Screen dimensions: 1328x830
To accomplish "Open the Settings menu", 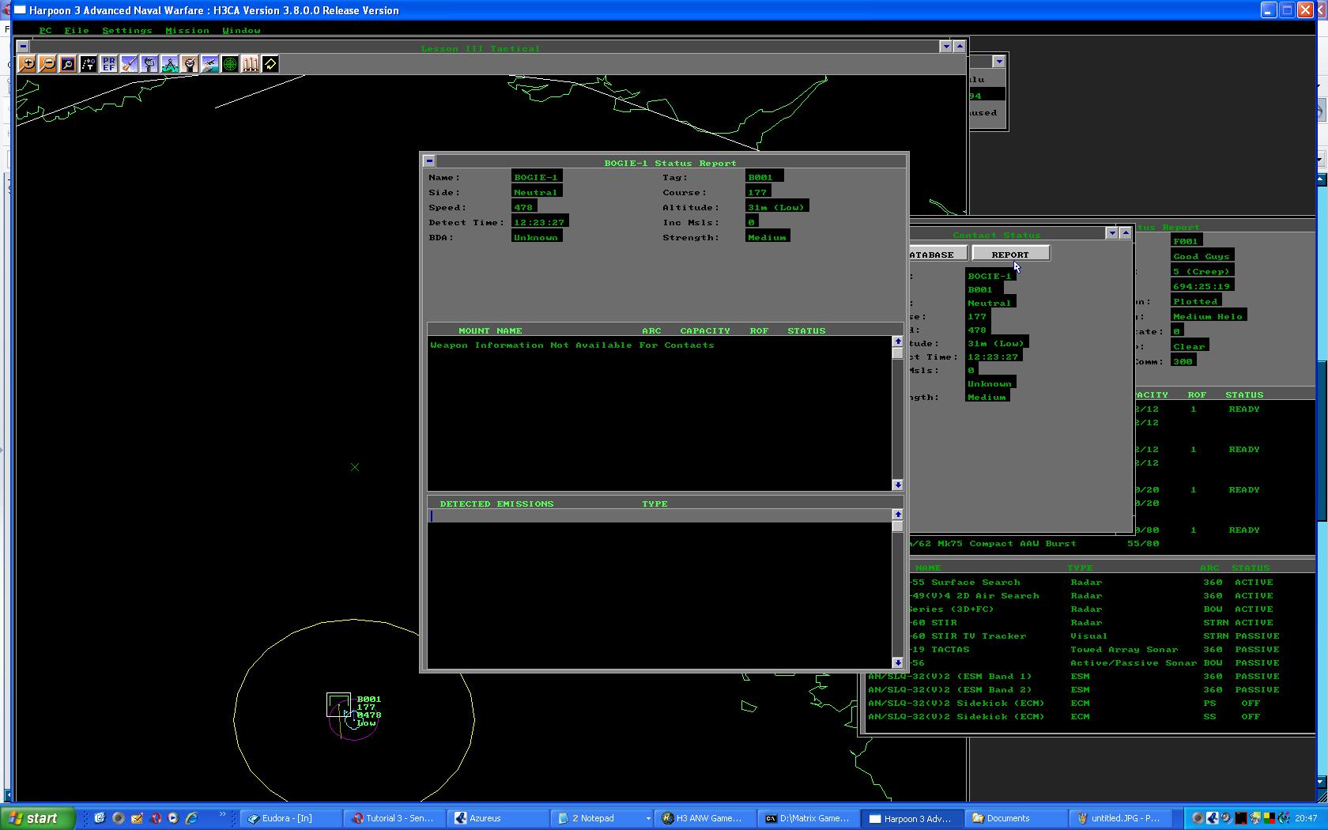I will [126, 30].
